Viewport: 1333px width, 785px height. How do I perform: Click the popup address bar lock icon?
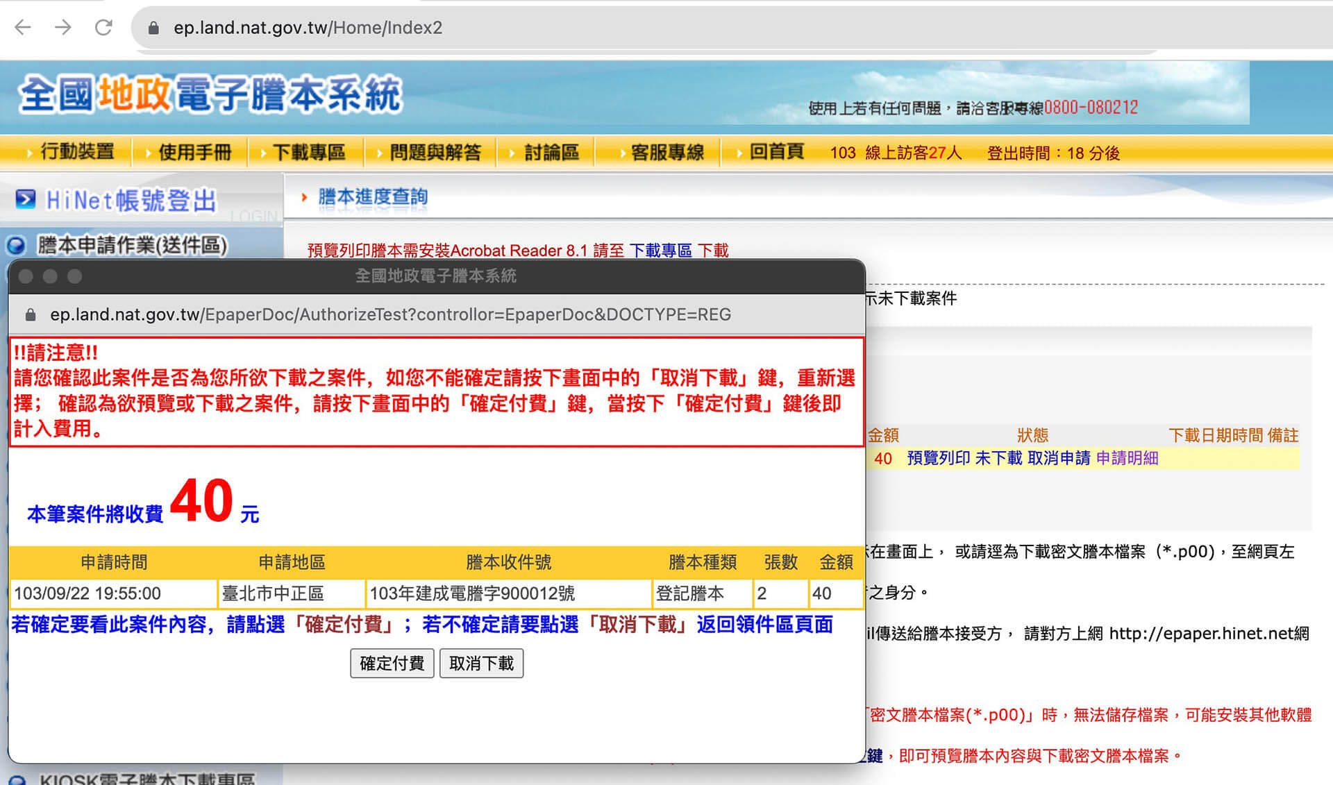pyautogui.click(x=31, y=314)
